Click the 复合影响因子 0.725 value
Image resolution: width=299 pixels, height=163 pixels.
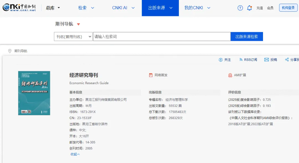(267, 100)
